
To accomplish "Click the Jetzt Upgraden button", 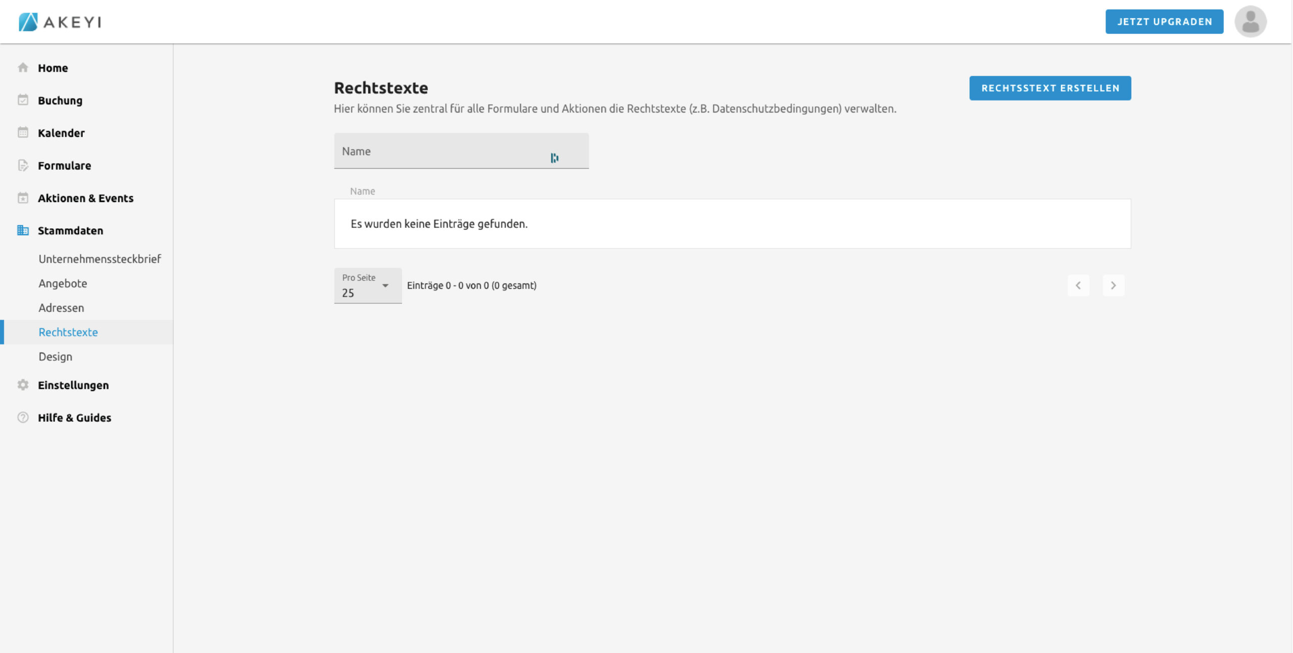I will [1164, 22].
